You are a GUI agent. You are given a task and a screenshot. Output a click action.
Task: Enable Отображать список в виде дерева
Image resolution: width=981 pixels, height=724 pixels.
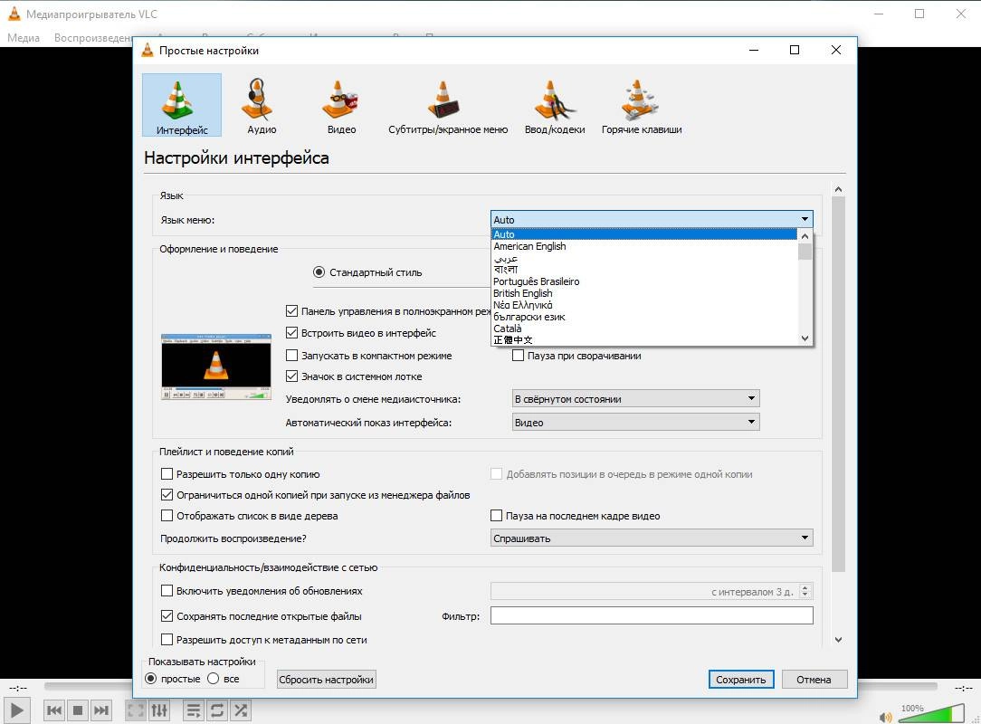(167, 516)
